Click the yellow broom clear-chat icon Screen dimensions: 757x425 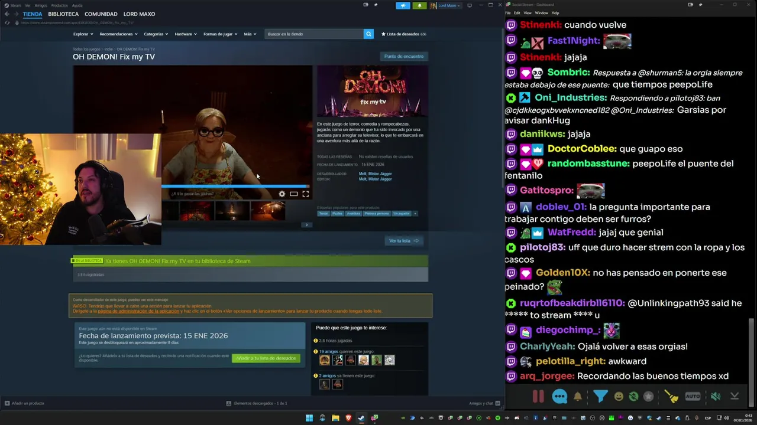pos(671,397)
